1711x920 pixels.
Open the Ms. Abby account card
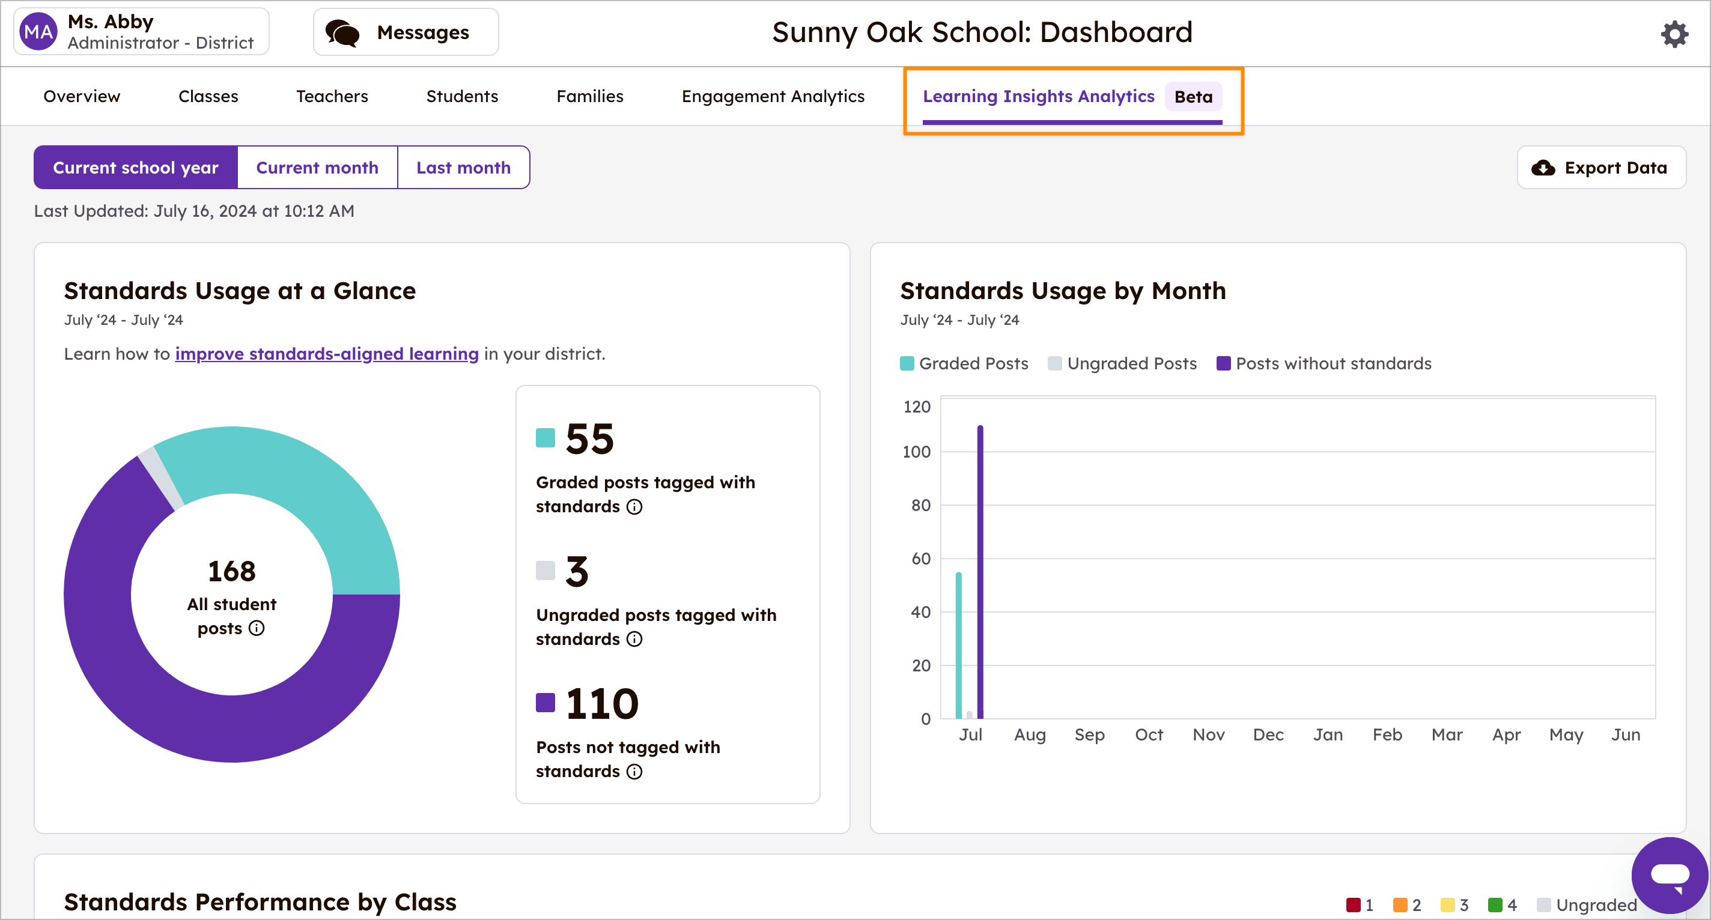tap(141, 32)
